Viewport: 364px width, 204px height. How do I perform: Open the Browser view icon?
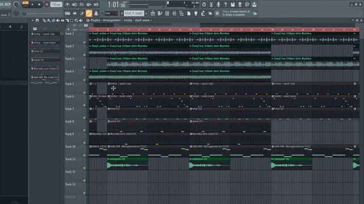tap(181, 14)
